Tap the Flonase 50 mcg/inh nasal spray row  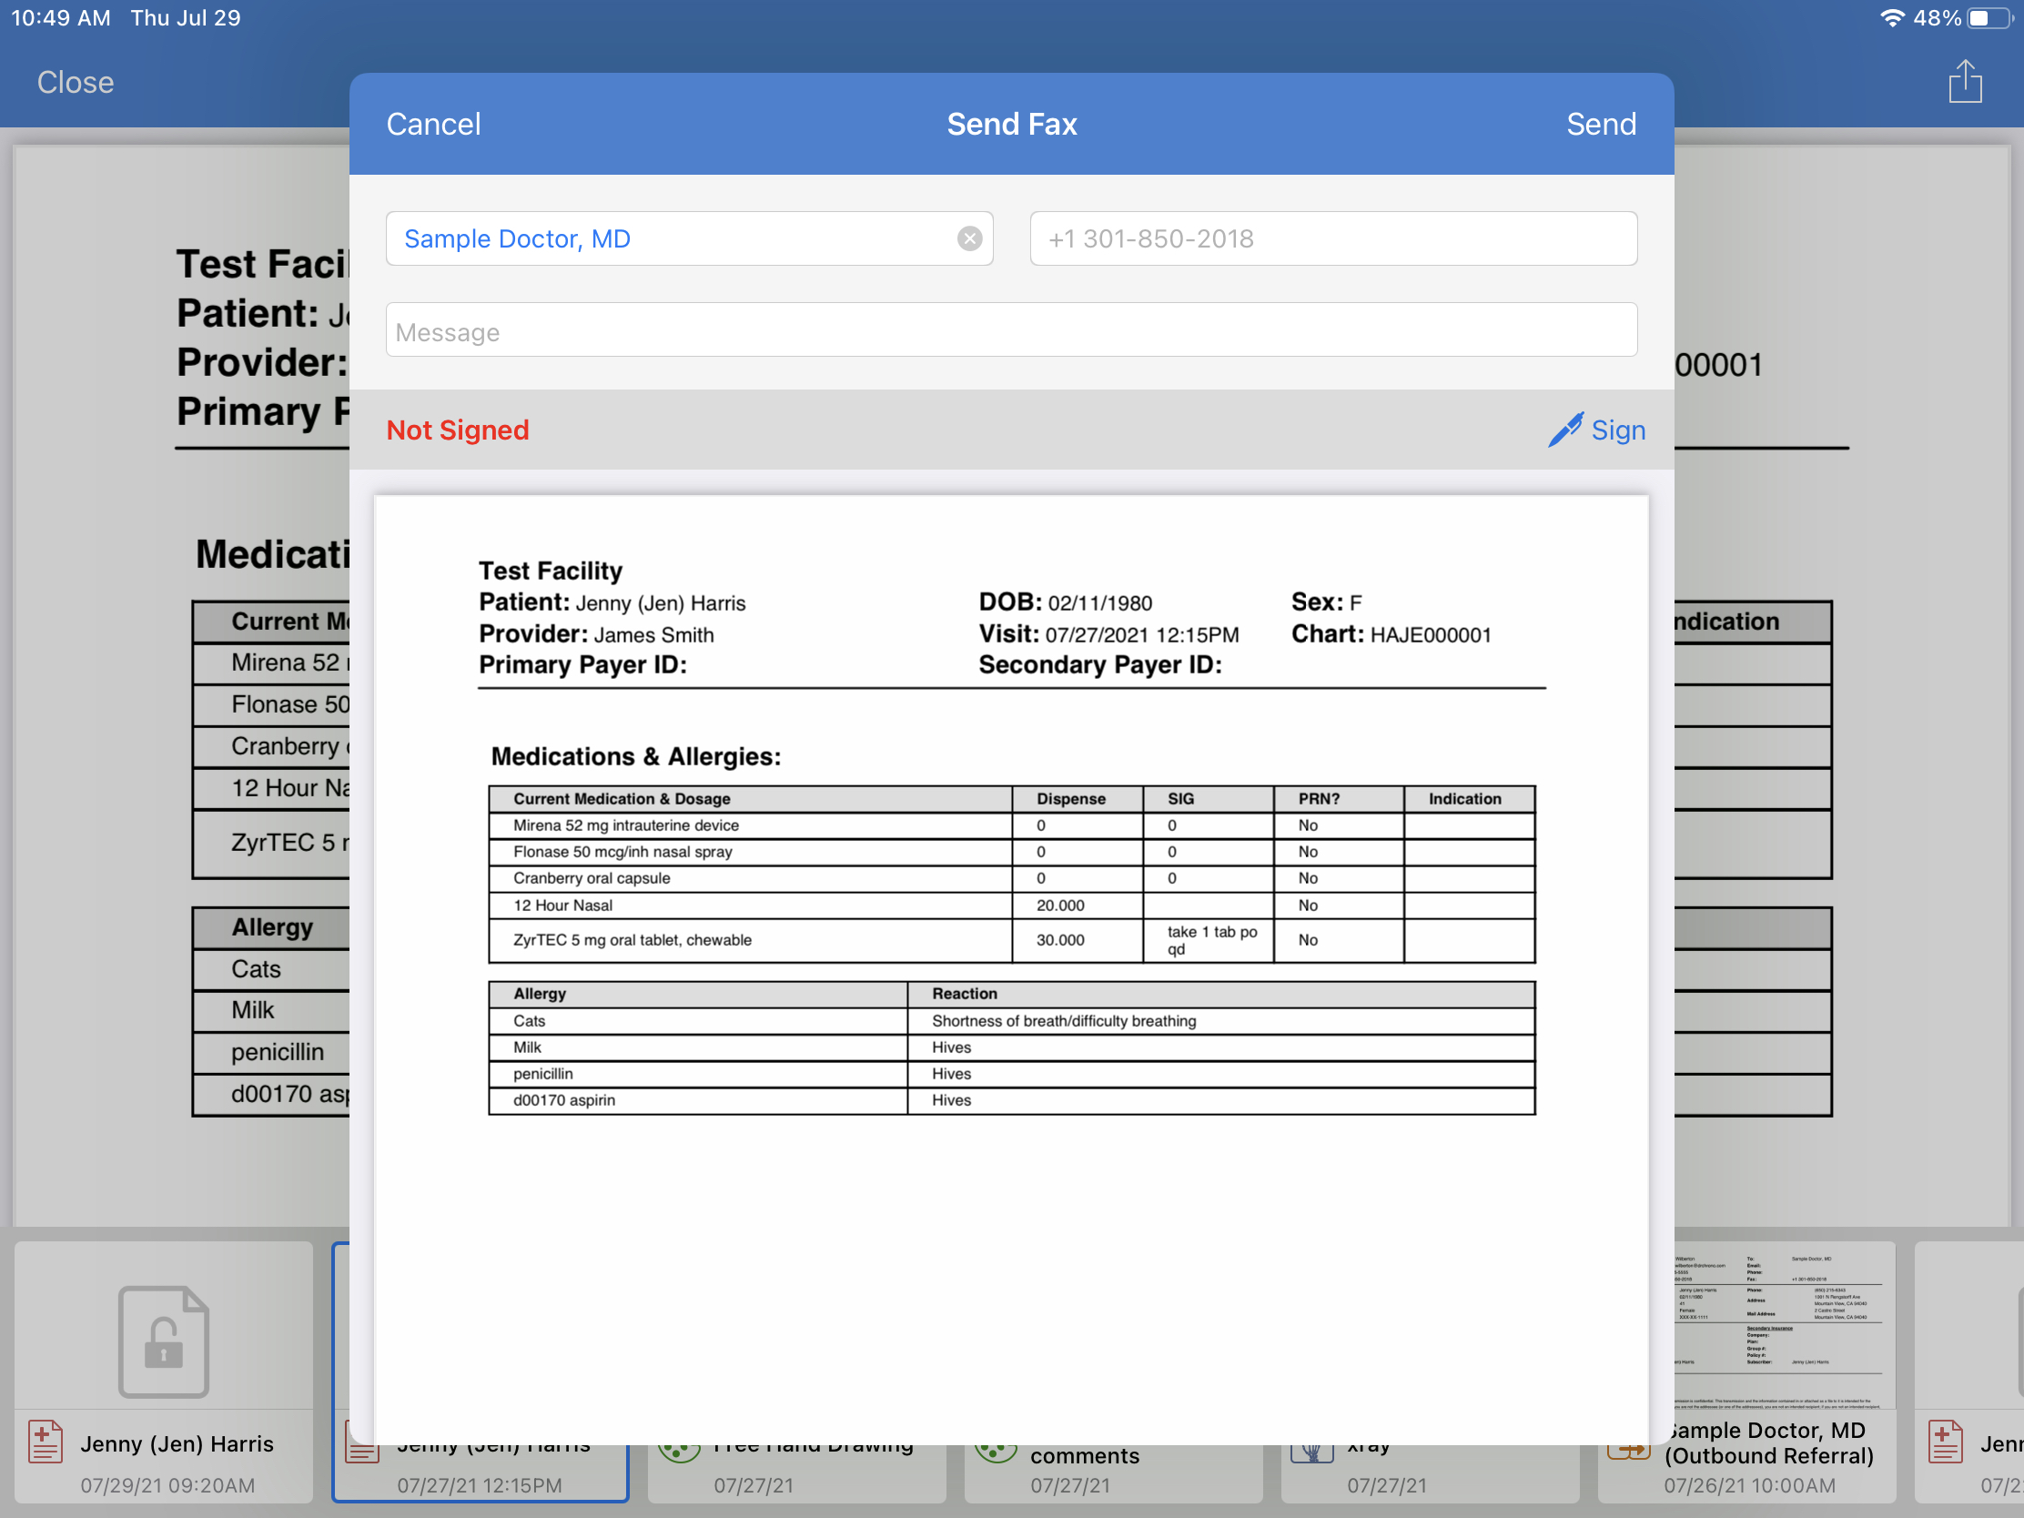pyautogui.click(x=1011, y=852)
